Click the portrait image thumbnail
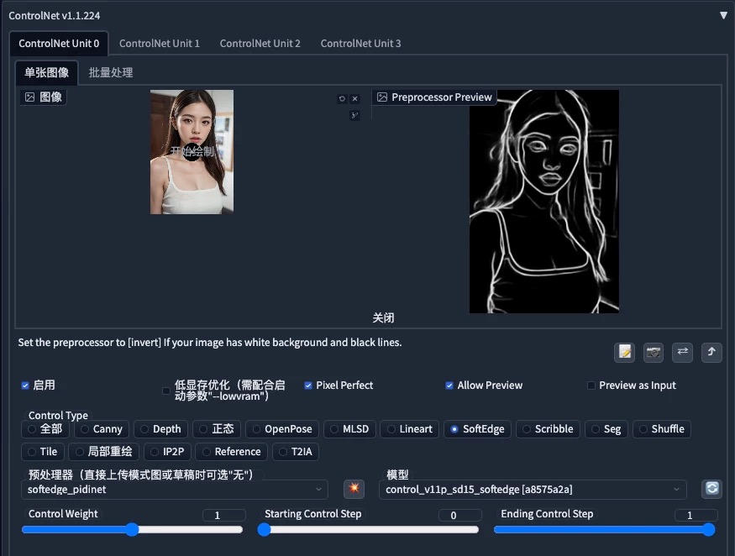 pos(192,151)
